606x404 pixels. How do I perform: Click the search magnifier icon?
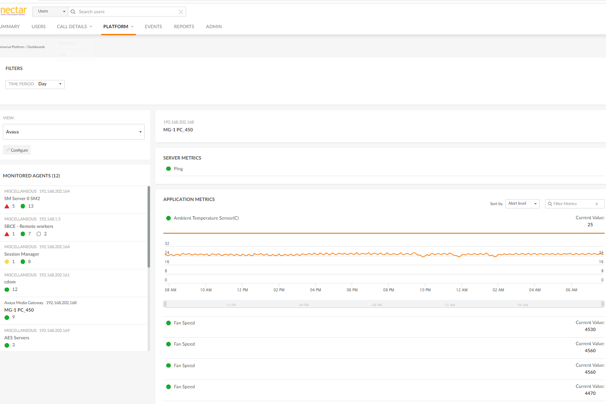click(73, 12)
